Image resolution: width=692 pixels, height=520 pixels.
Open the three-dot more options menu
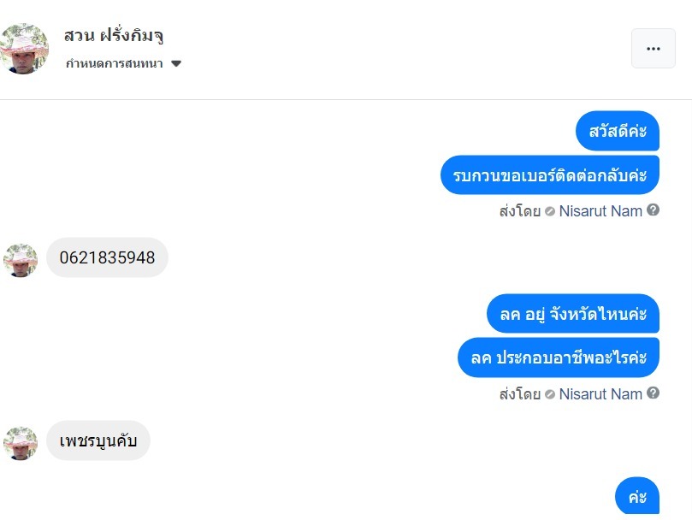654,49
